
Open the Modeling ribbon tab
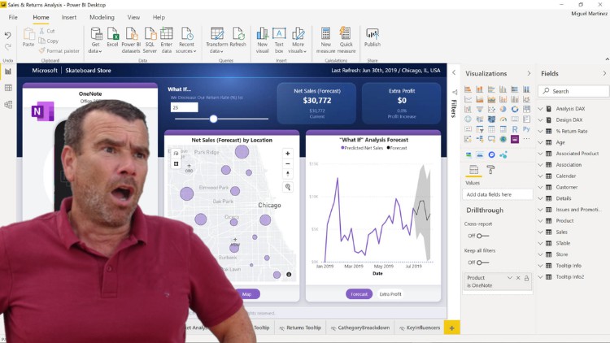tap(102, 17)
